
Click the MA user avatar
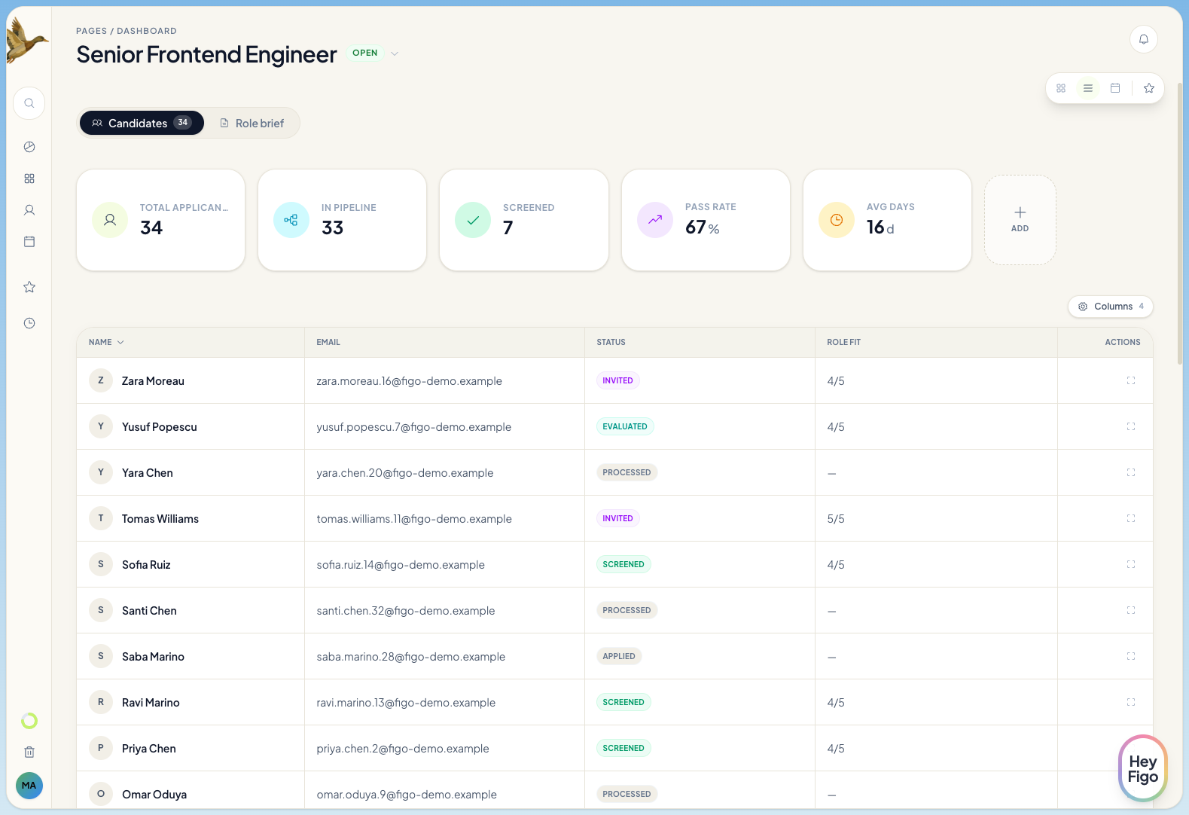click(x=29, y=786)
